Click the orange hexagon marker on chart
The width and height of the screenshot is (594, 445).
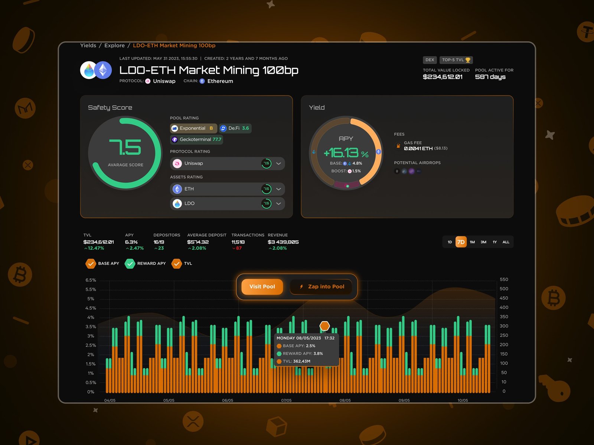click(324, 326)
